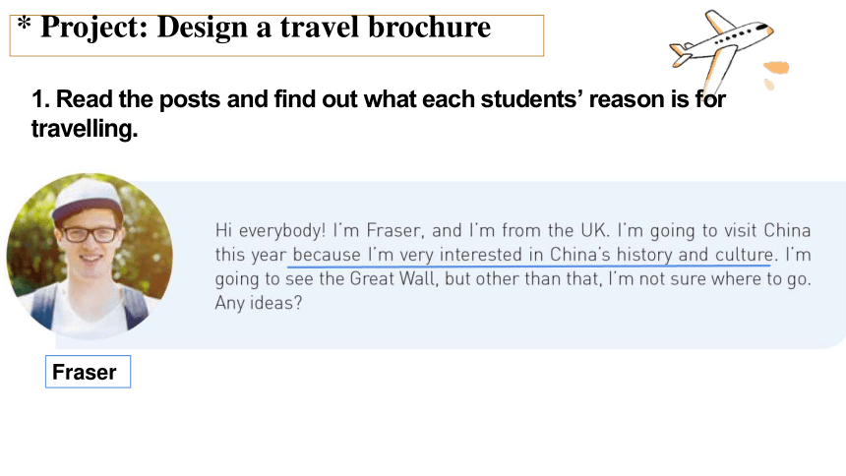Viewport: 846px width, 476px height.
Task: Click the underlined reason sentence about China's history
Action: pos(532,255)
